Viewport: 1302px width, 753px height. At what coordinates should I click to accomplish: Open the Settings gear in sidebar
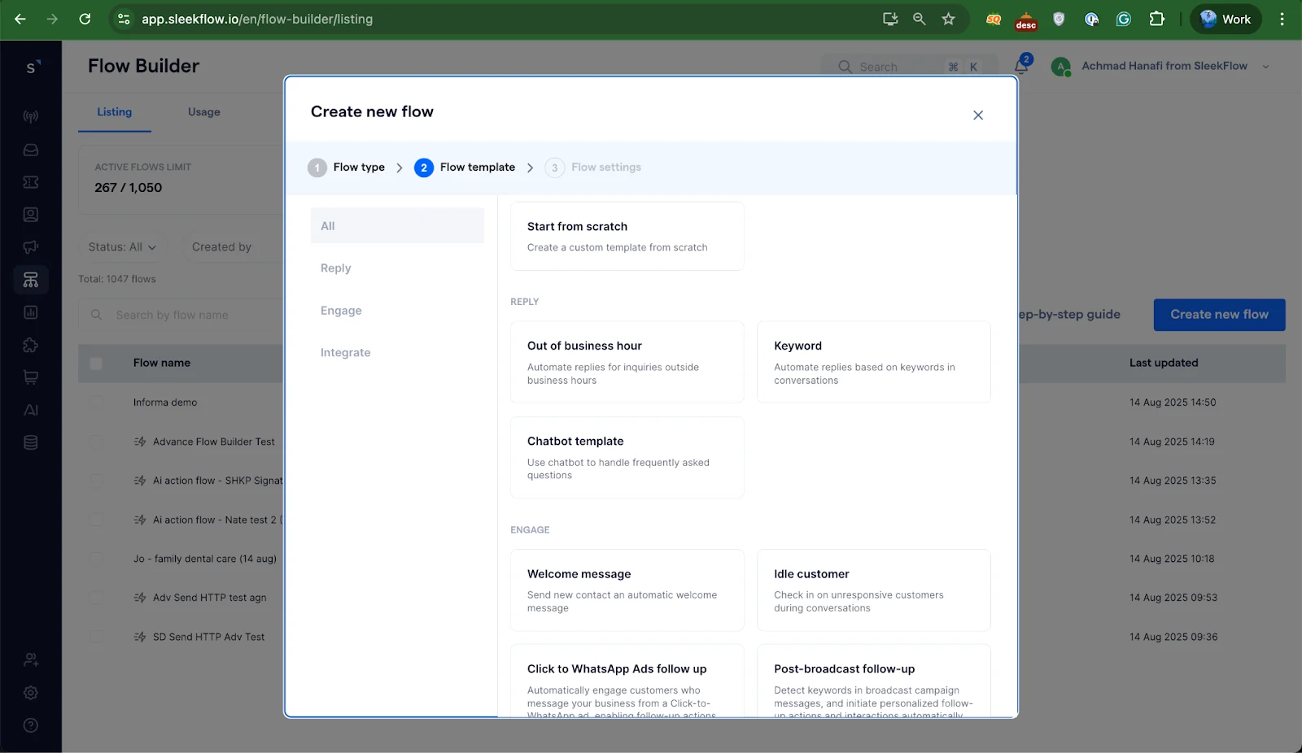pyautogui.click(x=31, y=693)
